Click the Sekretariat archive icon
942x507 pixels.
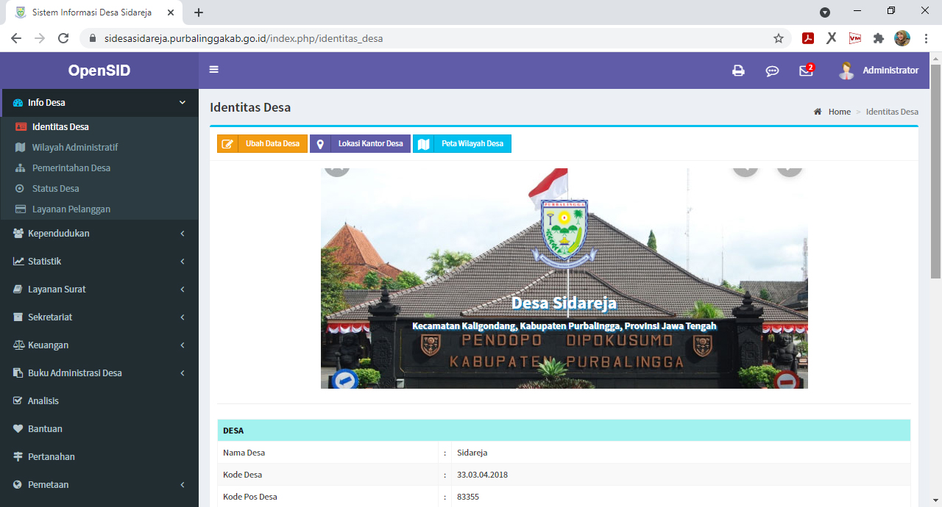(x=18, y=317)
